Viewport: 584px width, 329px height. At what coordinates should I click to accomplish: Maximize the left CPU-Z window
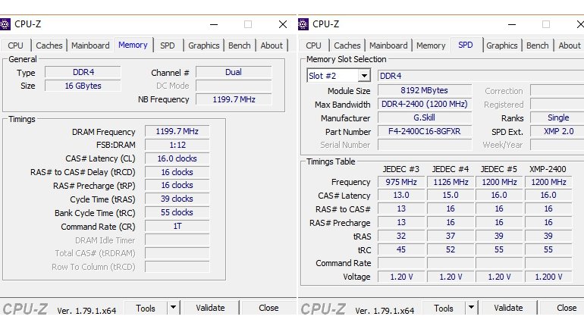(248, 24)
